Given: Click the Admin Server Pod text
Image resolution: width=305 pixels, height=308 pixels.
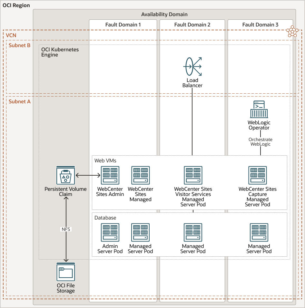Looking at the screenshot, I should coord(110,249).
